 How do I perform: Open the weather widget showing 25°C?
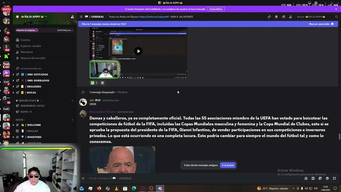pyautogui.click(x=273, y=189)
